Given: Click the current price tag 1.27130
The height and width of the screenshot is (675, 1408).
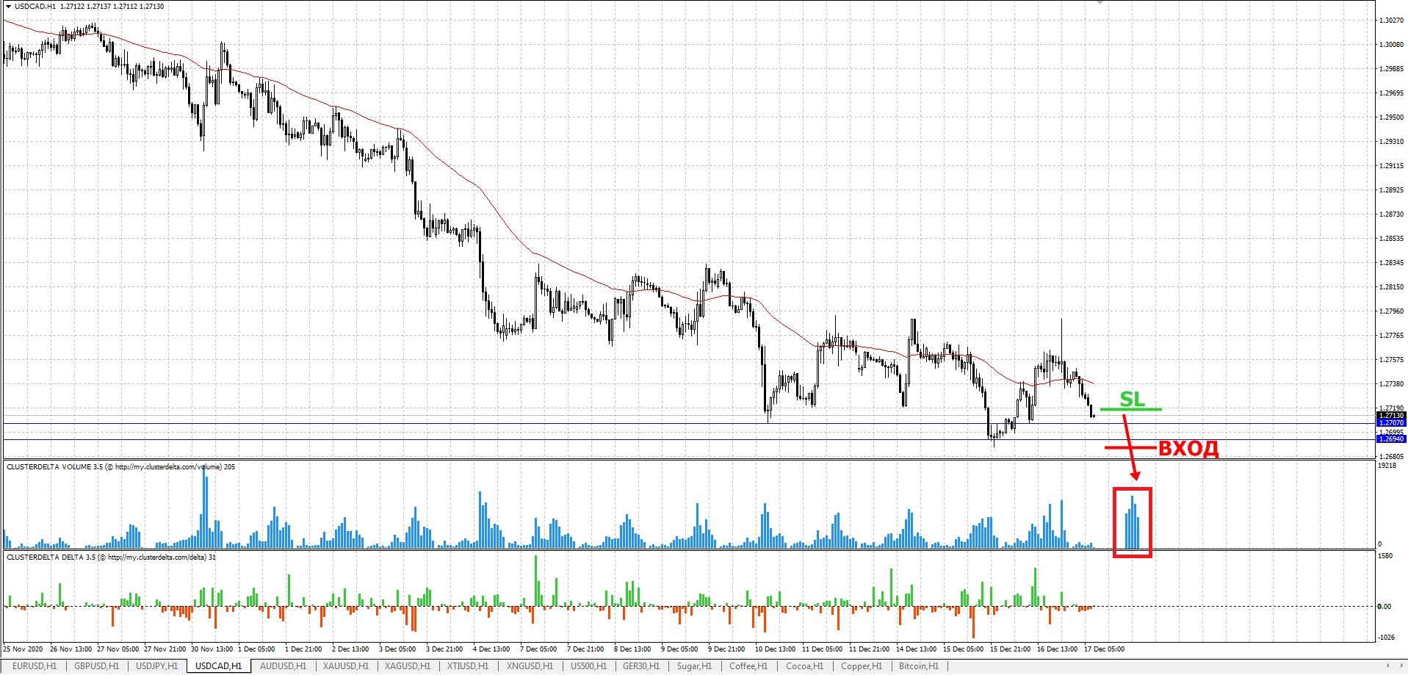Looking at the screenshot, I should (x=1391, y=416).
